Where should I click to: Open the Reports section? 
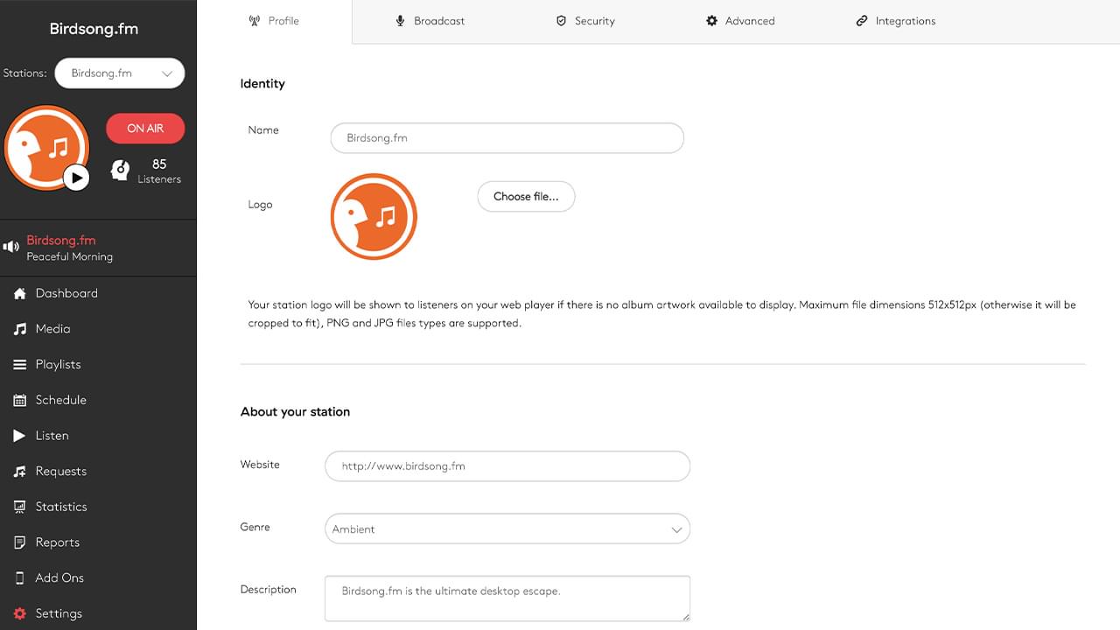pos(56,542)
